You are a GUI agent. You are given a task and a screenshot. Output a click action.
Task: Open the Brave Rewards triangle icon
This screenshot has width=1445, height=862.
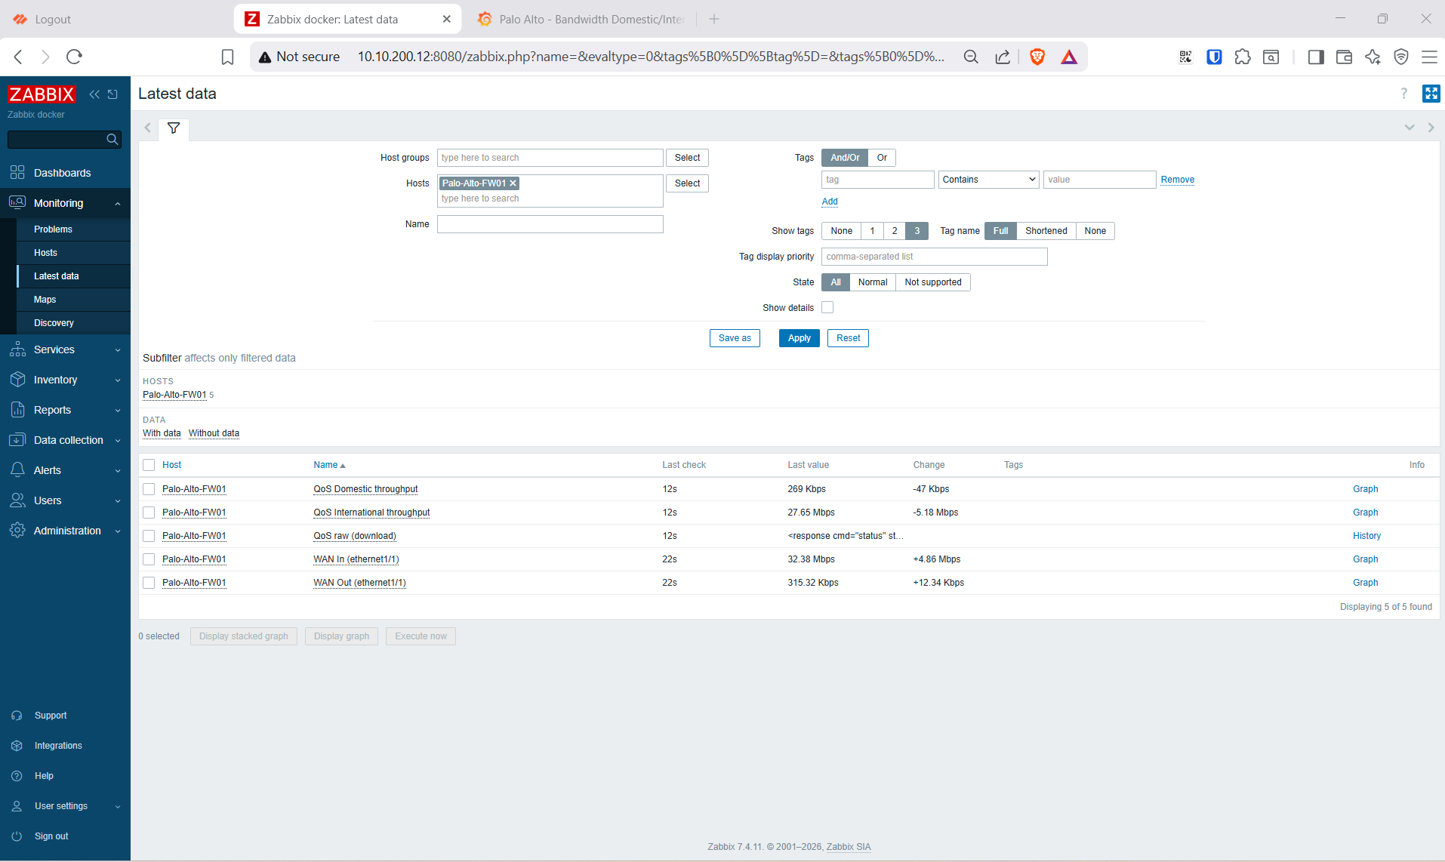1069,57
